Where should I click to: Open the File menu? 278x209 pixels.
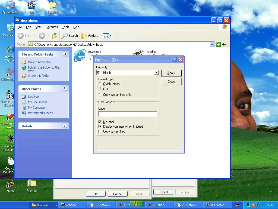point(20,27)
